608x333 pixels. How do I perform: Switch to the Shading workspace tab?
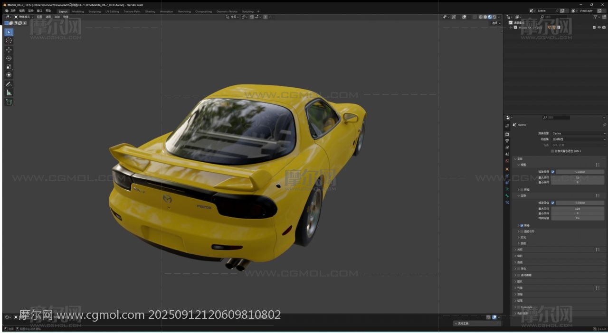pos(150,11)
